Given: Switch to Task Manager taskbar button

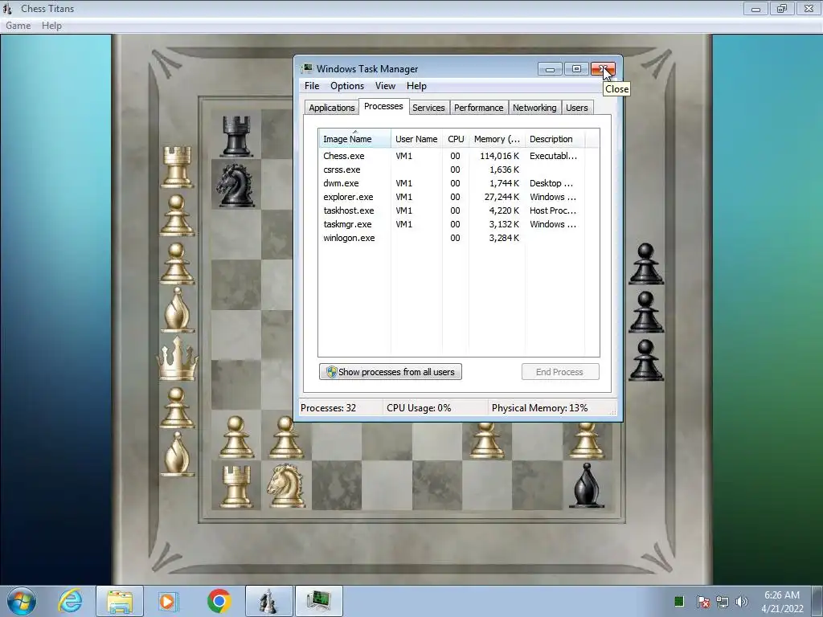Looking at the screenshot, I should coord(319,601).
